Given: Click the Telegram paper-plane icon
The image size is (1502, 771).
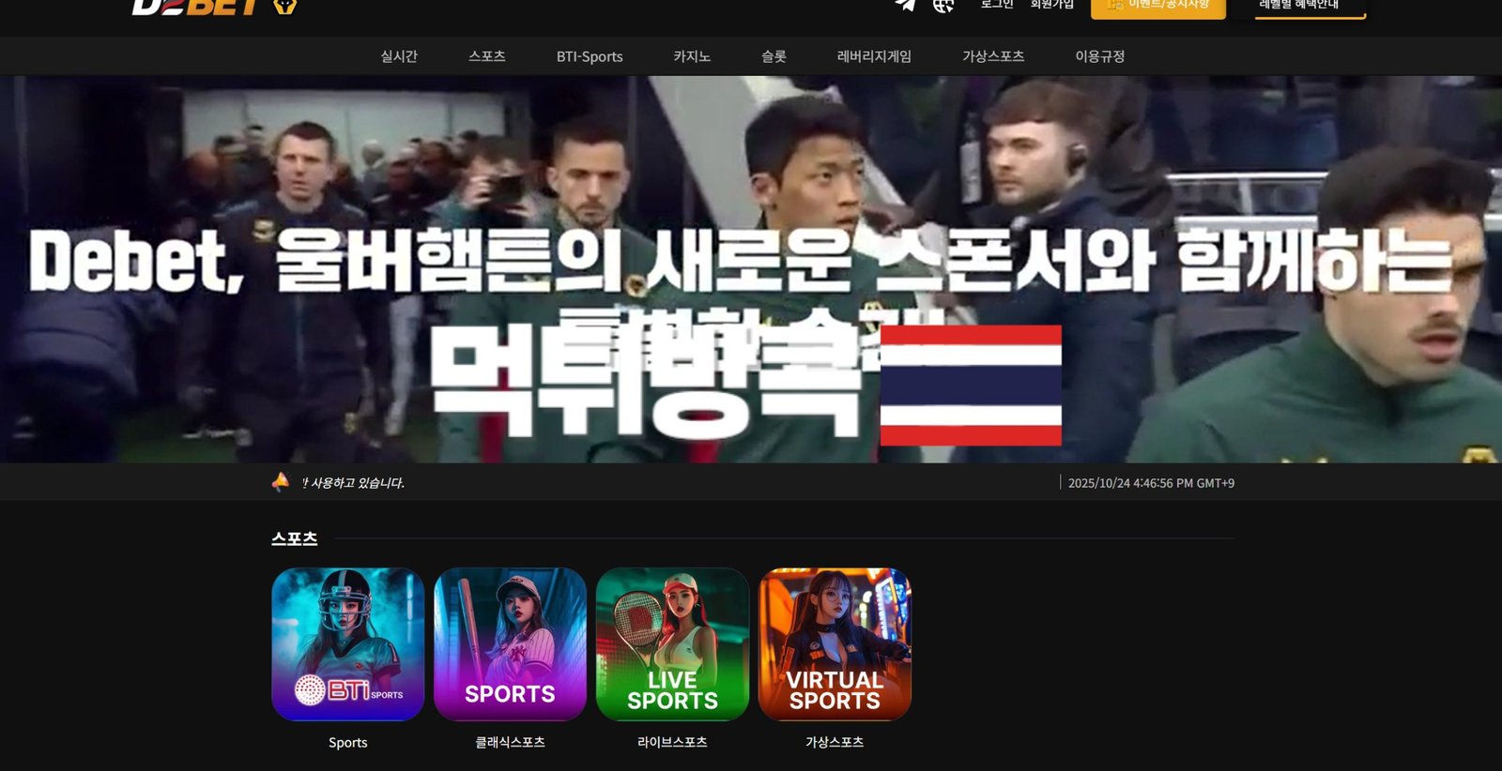Looking at the screenshot, I should tap(905, 5).
